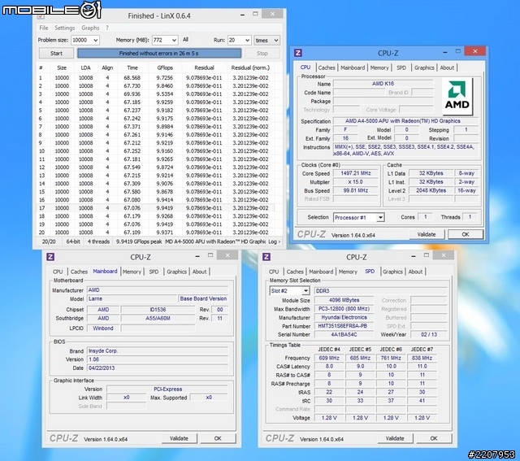
Task: Click the BIOS Date field 04/22/2013
Action: pos(158,368)
